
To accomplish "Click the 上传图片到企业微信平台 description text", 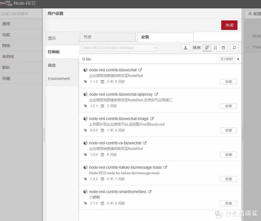I will click(x=127, y=124).
